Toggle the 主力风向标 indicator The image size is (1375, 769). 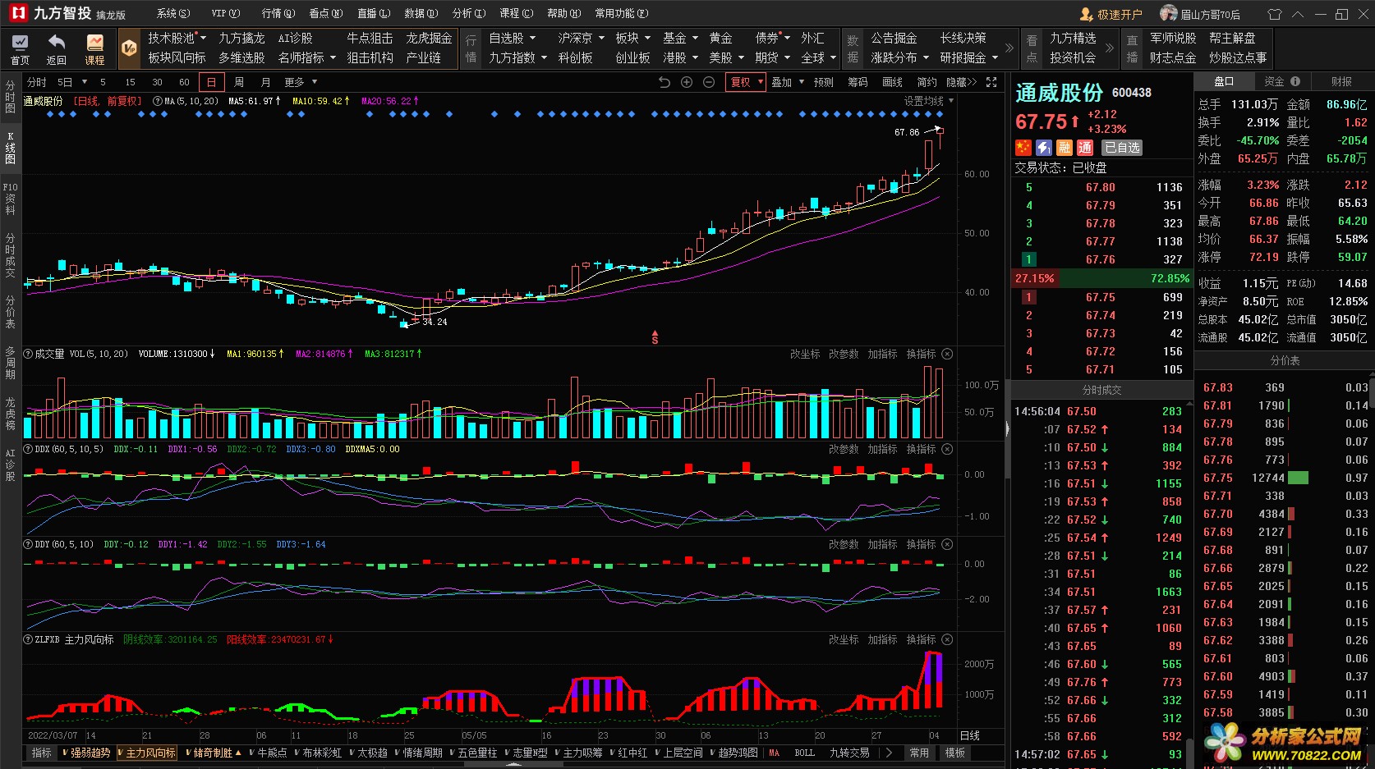tap(146, 753)
